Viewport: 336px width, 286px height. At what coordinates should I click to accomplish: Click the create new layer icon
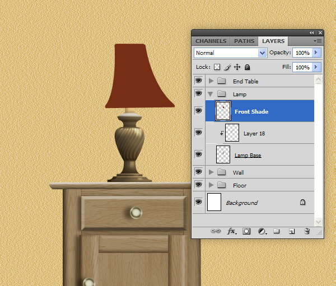[x=291, y=231]
